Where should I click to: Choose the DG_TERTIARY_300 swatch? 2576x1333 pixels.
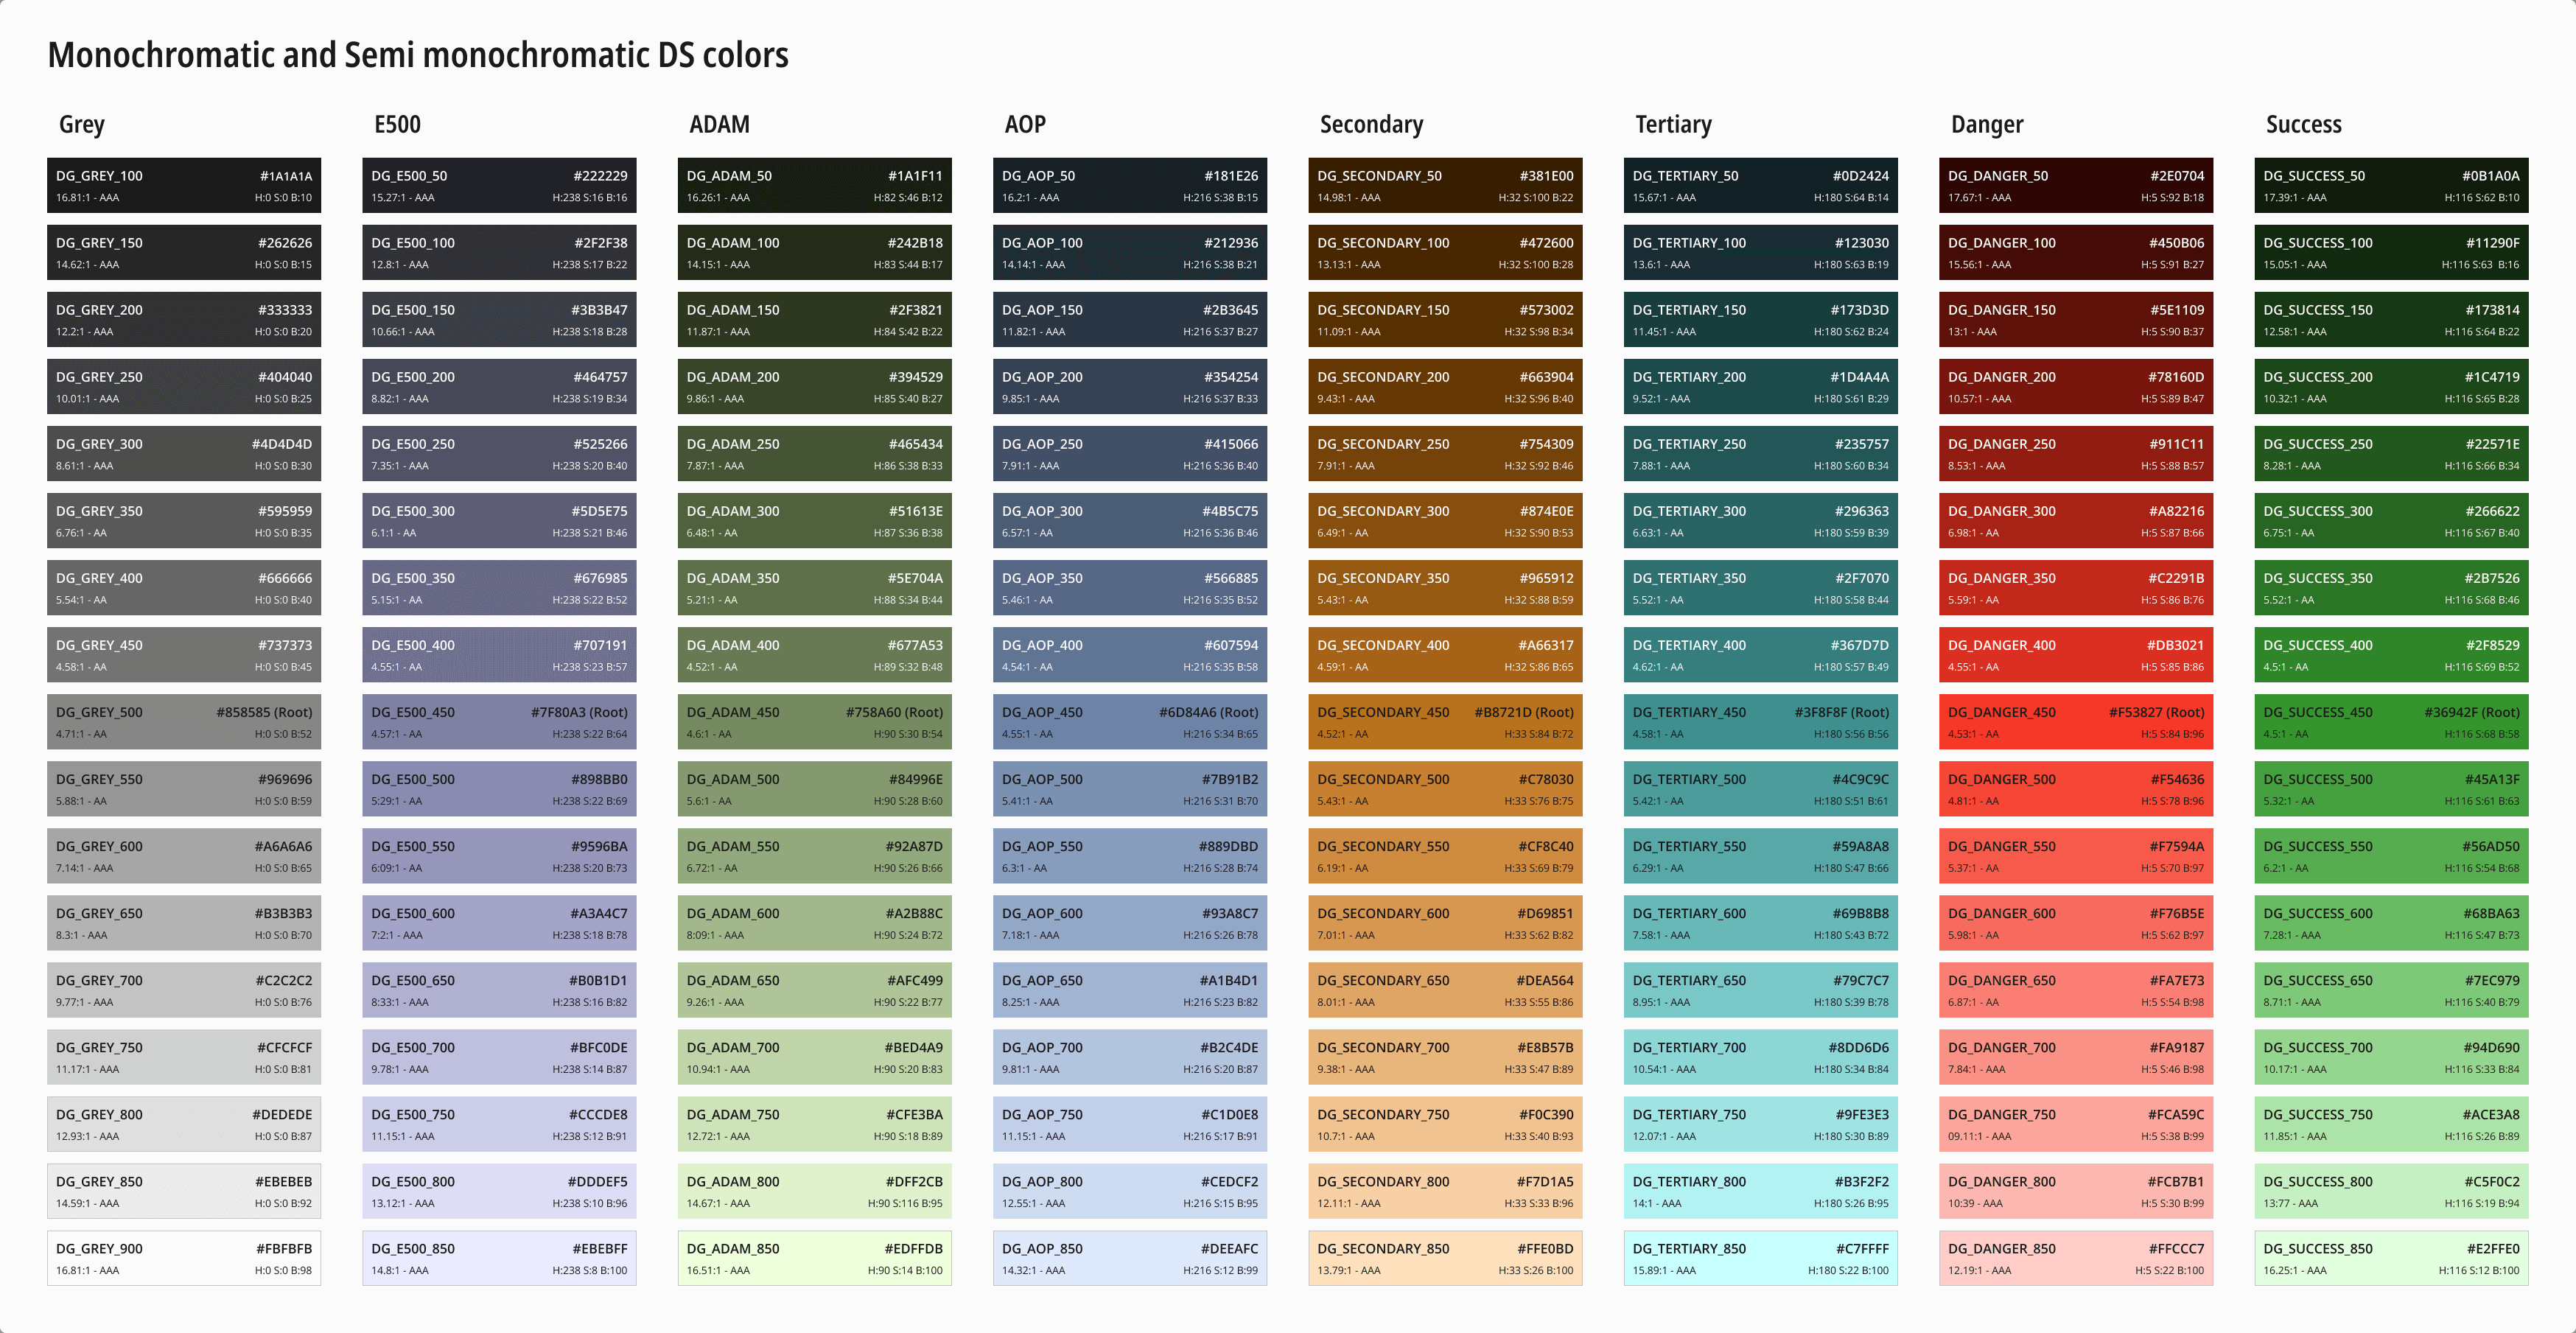coord(1761,521)
